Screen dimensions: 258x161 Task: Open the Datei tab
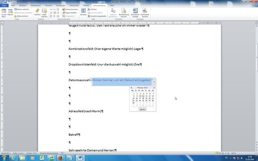(4, 5)
